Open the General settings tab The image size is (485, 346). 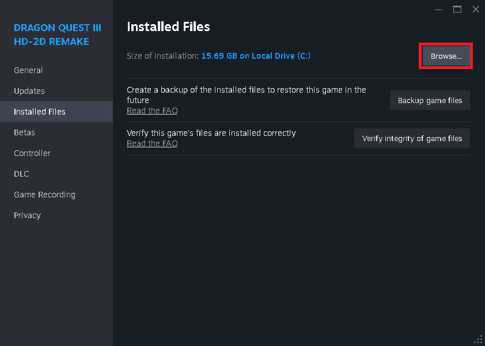(28, 70)
